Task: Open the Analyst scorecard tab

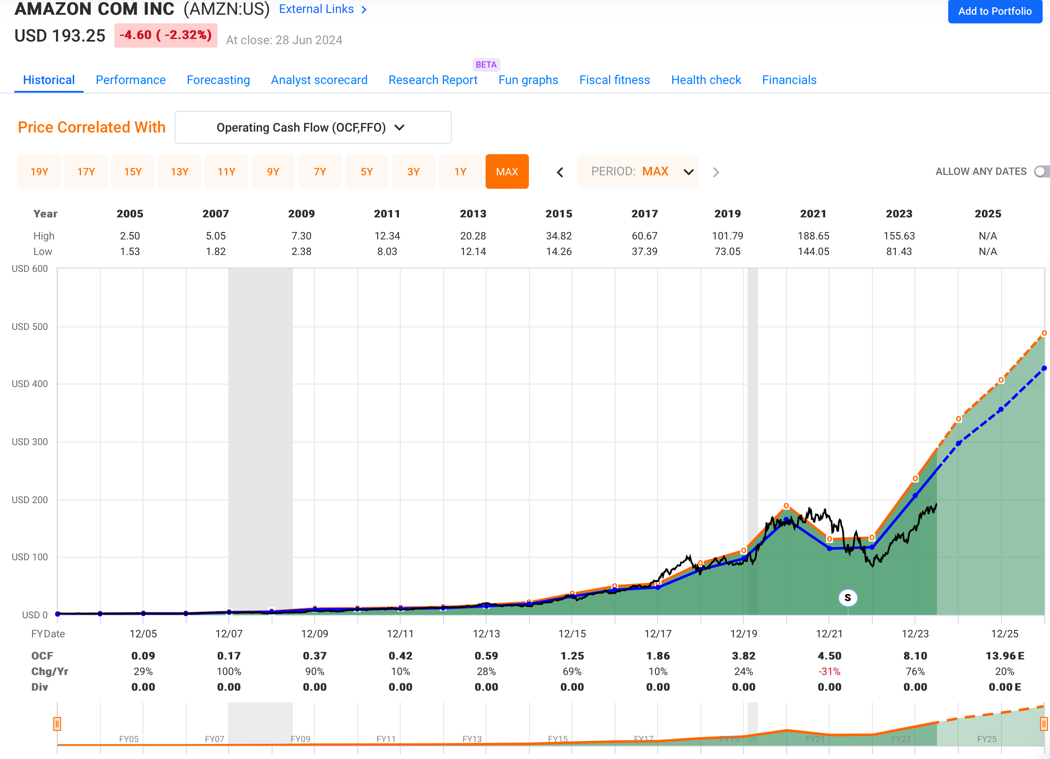Action: coord(319,80)
